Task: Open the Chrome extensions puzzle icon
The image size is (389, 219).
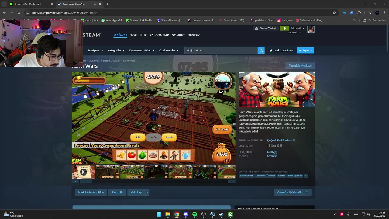Action: [x=359, y=13]
